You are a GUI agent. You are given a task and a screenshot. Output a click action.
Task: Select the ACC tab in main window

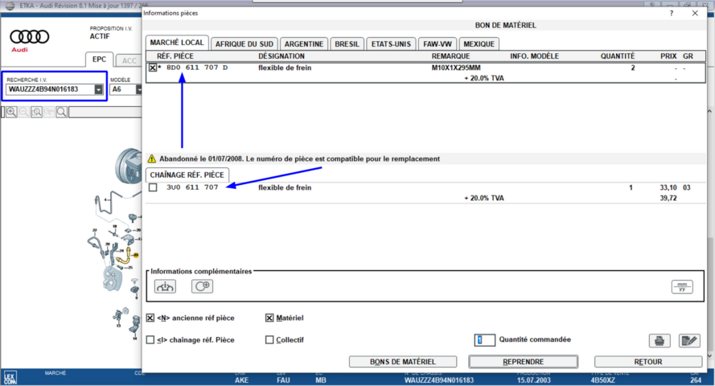(129, 60)
